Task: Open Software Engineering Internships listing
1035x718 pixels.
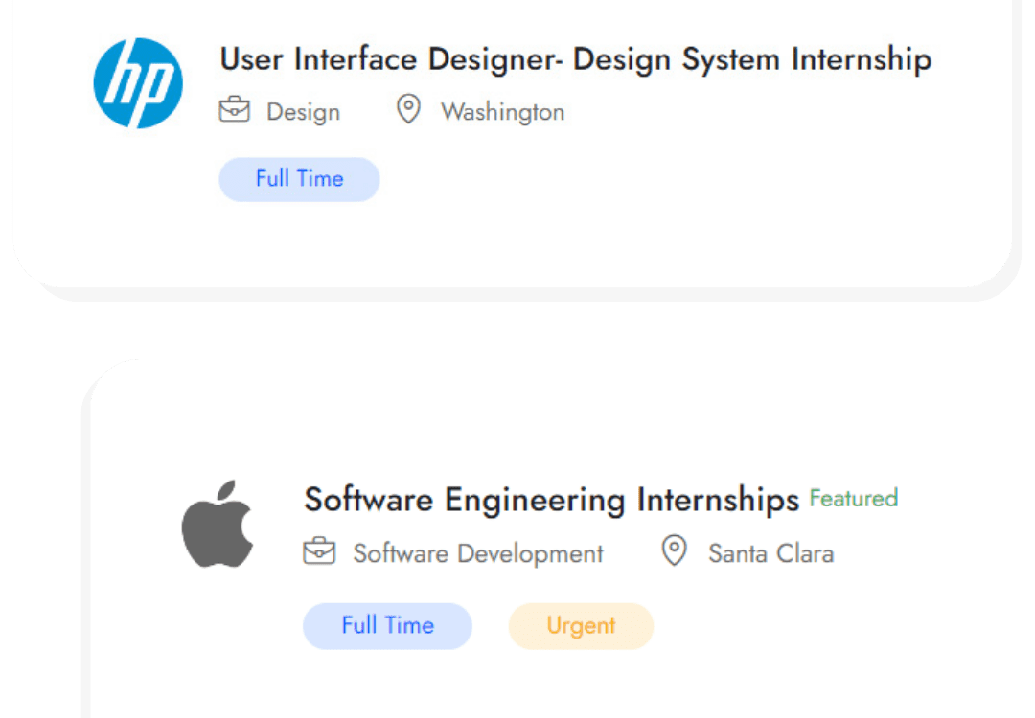Action: 552,500
